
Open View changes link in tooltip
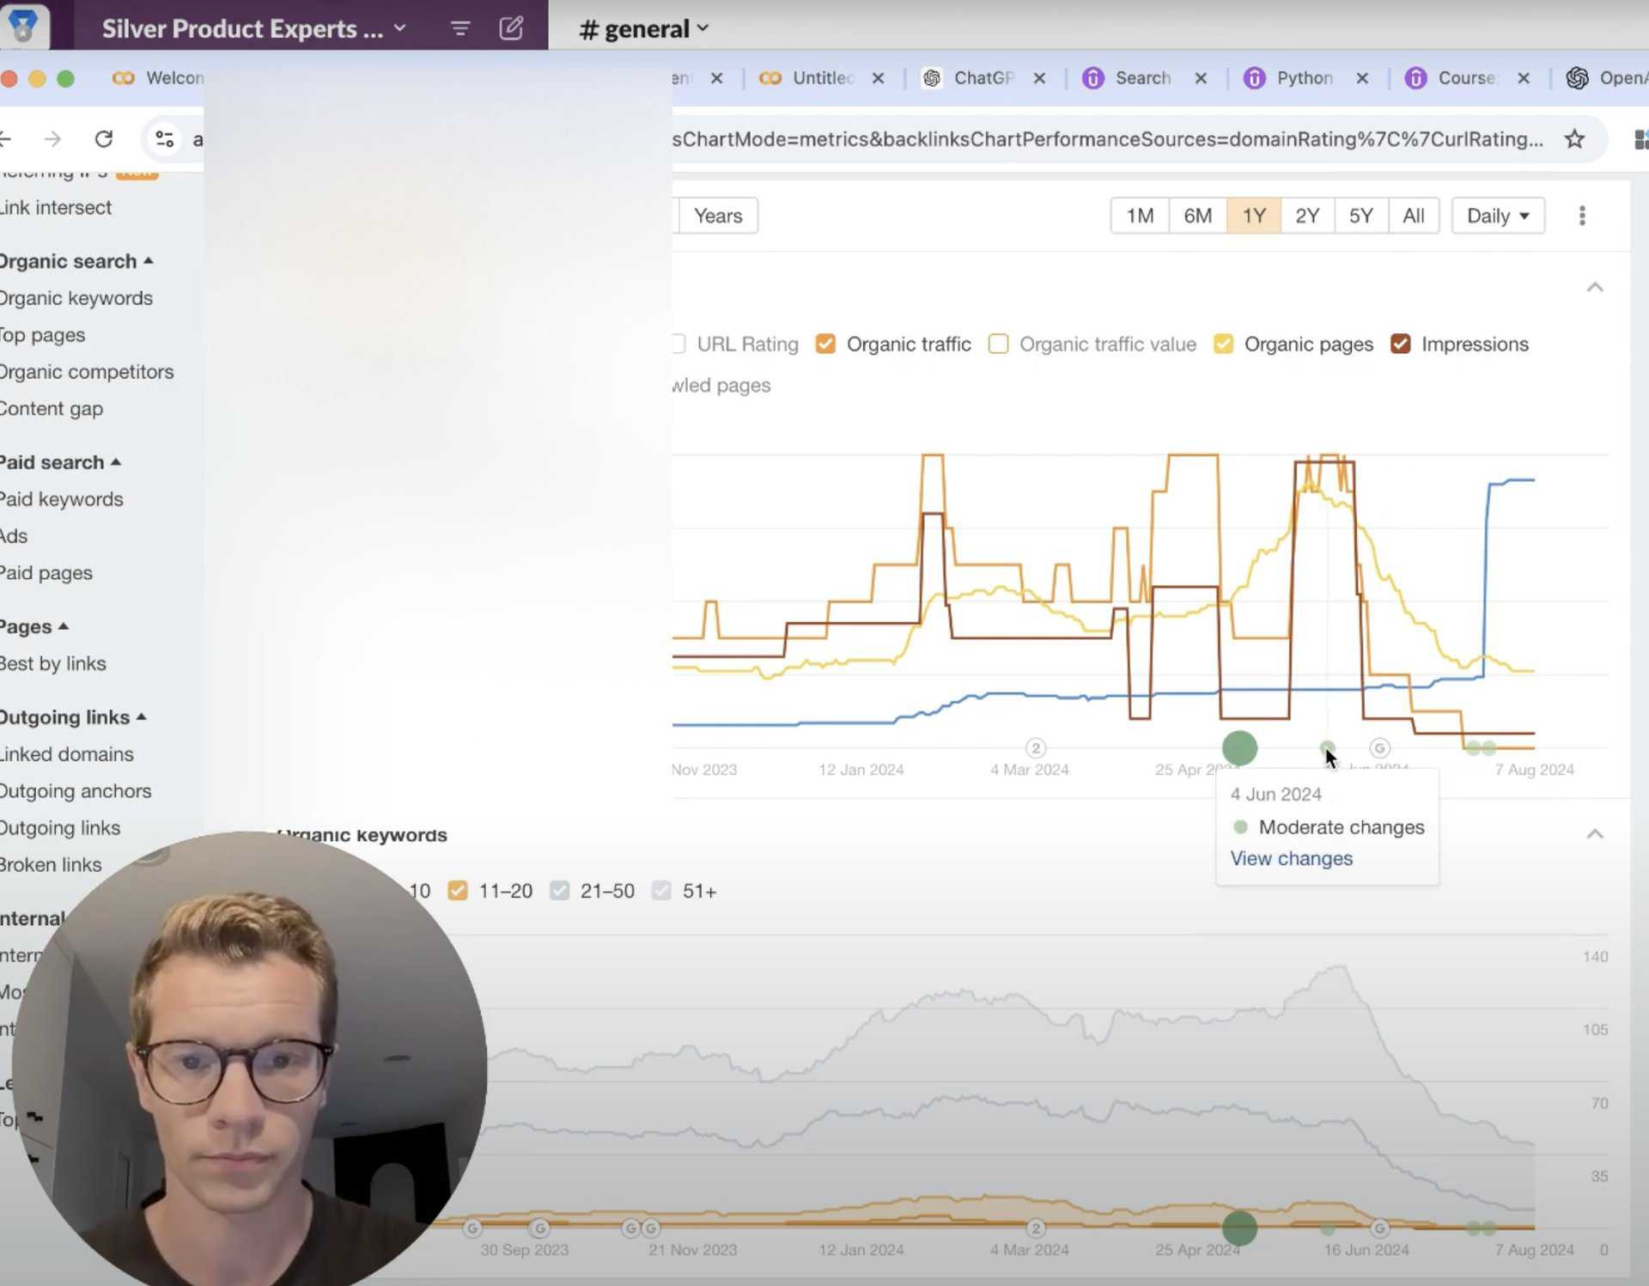1291,858
